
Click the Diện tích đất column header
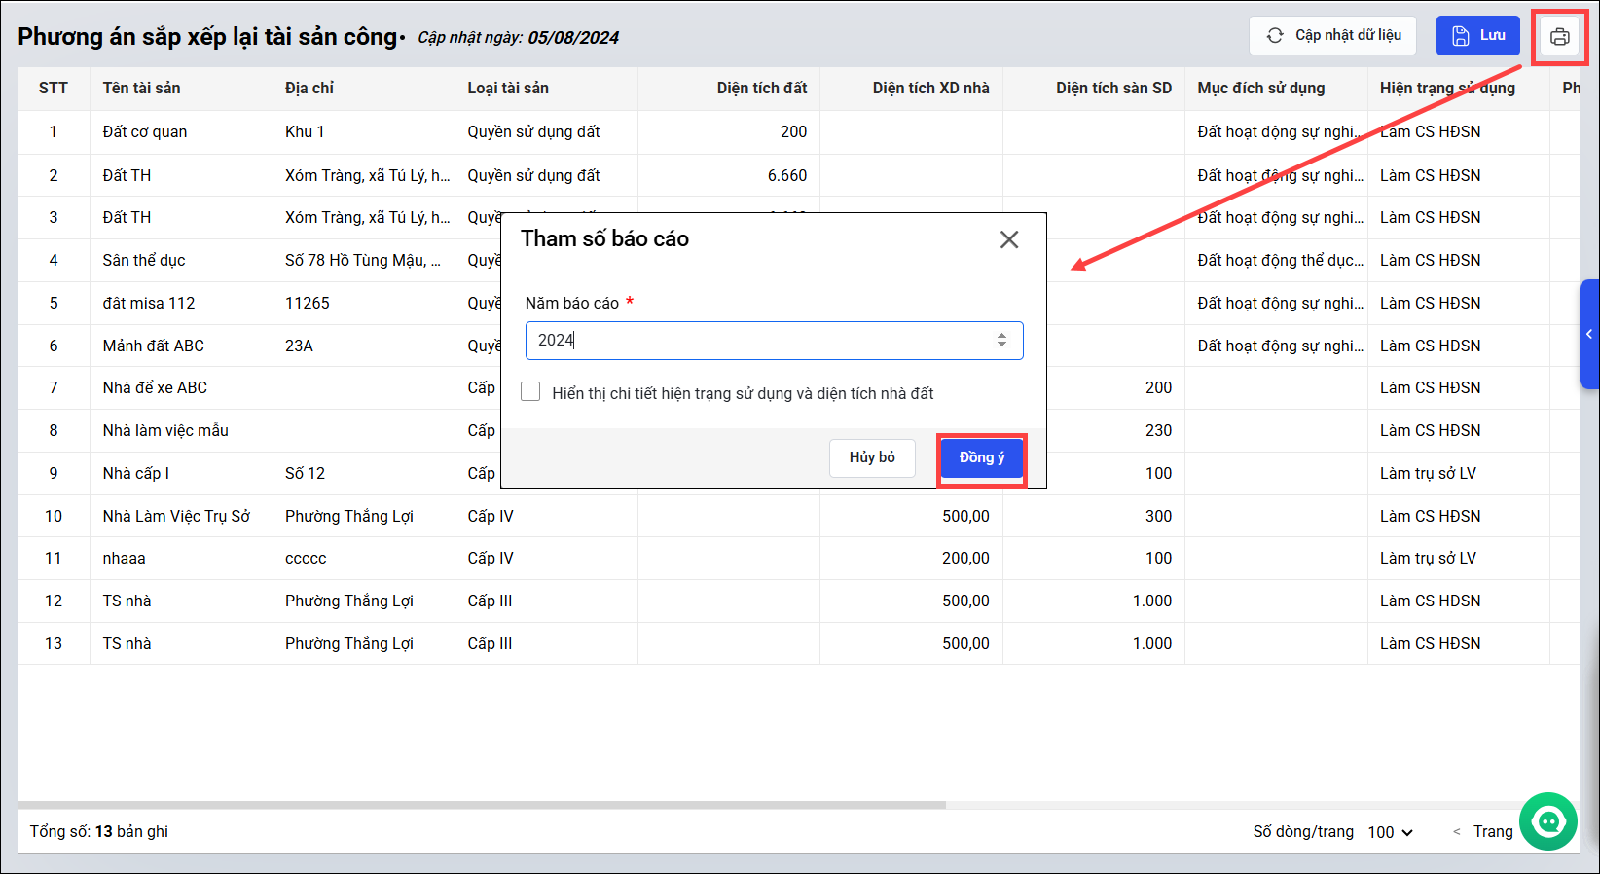(761, 89)
